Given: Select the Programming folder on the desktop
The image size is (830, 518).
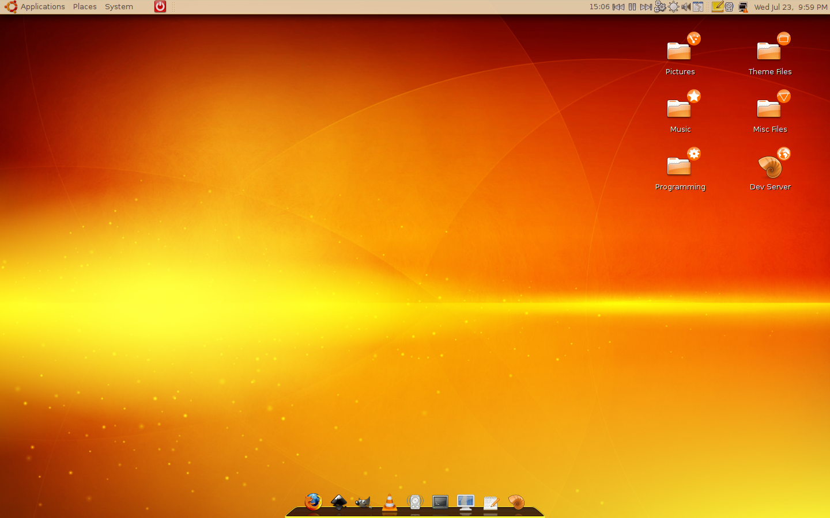Looking at the screenshot, I should (680, 167).
